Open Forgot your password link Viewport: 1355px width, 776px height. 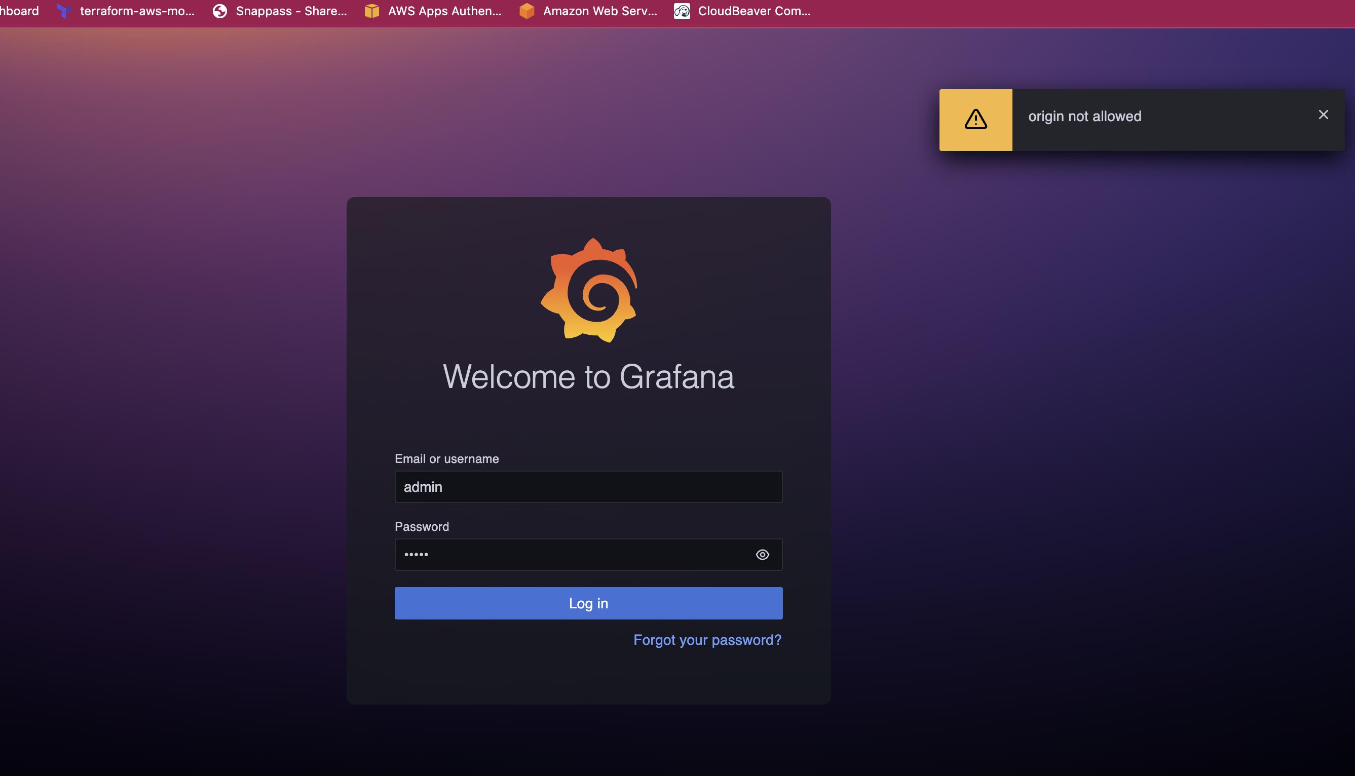(707, 640)
